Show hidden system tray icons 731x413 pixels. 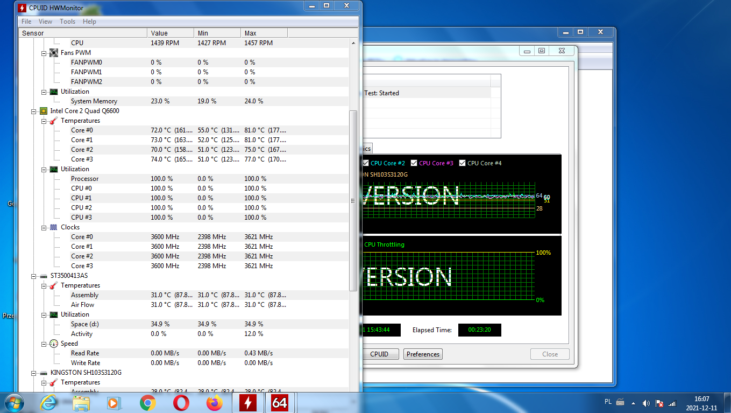(x=634, y=403)
